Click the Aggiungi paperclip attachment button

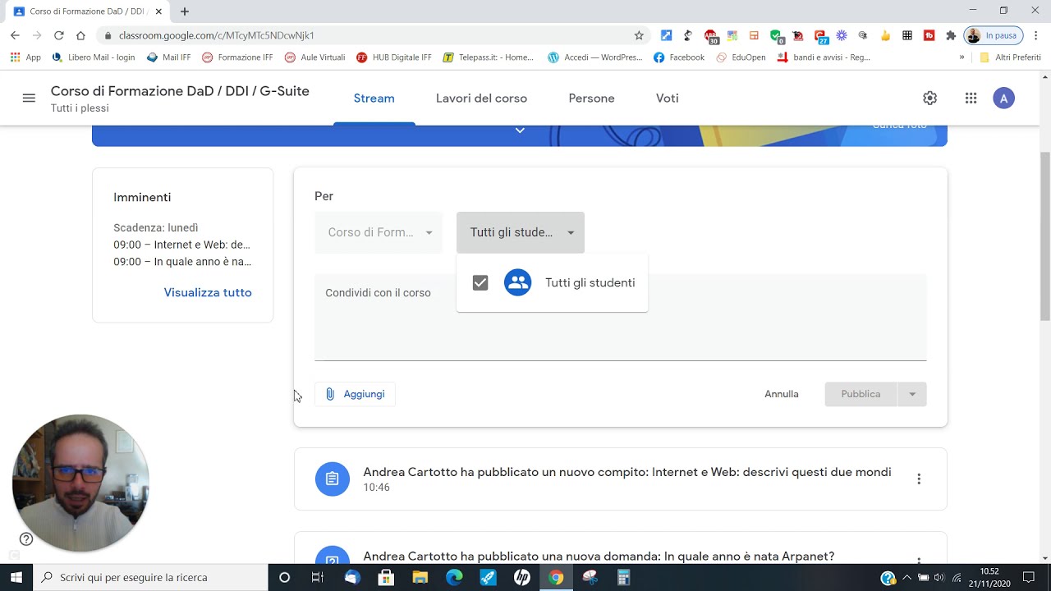point(356,394)
